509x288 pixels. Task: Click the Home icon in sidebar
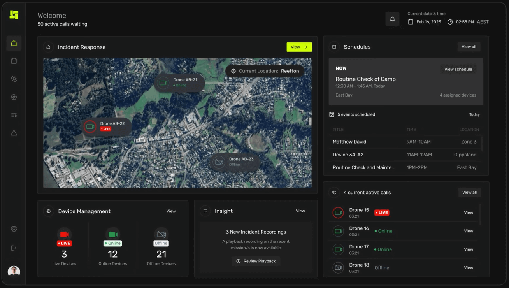pos(14,43)
